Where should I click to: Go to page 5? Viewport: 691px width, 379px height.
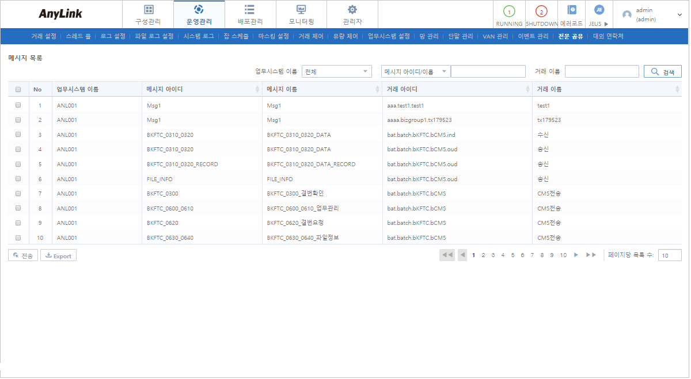point(512,255)
